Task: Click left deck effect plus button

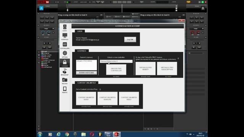Action: click(x=53, y=33)
